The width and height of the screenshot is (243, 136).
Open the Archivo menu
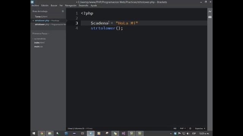click(x=35, y=6)
